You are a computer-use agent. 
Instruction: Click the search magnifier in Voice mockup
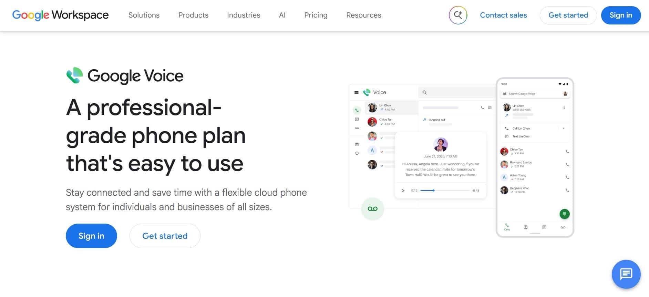pyautogui.click(x=425, y=92)
